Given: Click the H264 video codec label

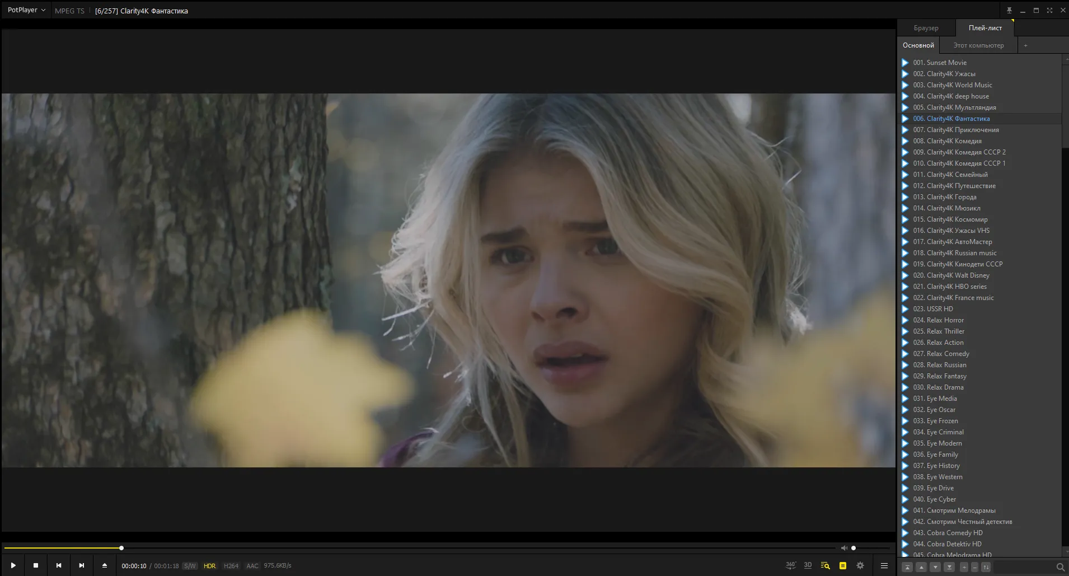Looking at the screenshot, I should click(x=231, y=566).
